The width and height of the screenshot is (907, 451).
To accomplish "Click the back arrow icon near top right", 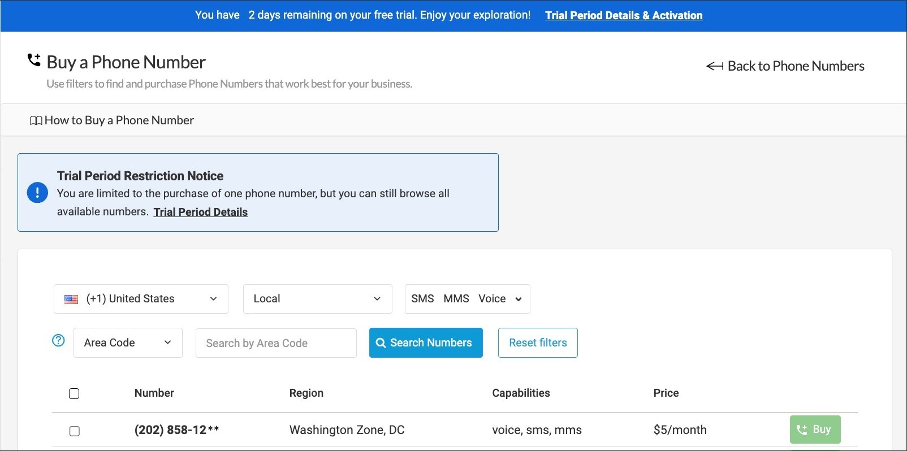I will click(715, 66).
